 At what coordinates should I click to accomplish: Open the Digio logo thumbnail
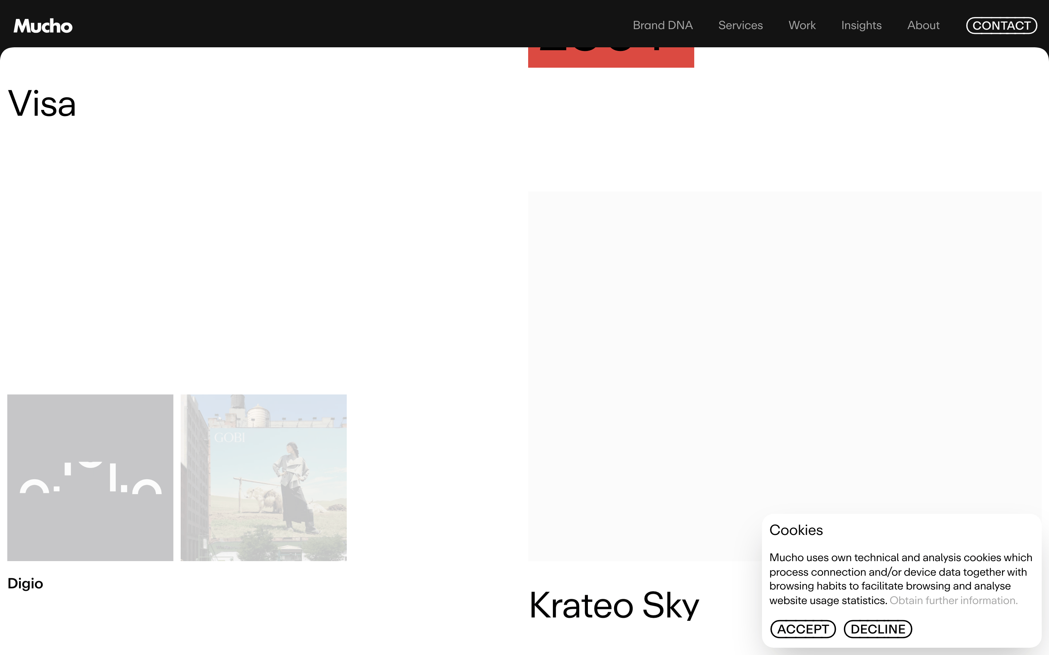pyautogui.click(x=90, y=477)
